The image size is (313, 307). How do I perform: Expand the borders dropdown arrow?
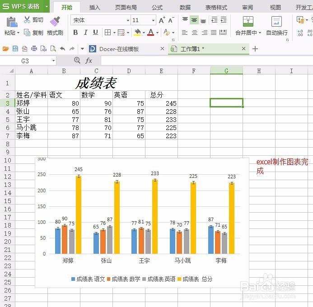[x=114, y=33]
